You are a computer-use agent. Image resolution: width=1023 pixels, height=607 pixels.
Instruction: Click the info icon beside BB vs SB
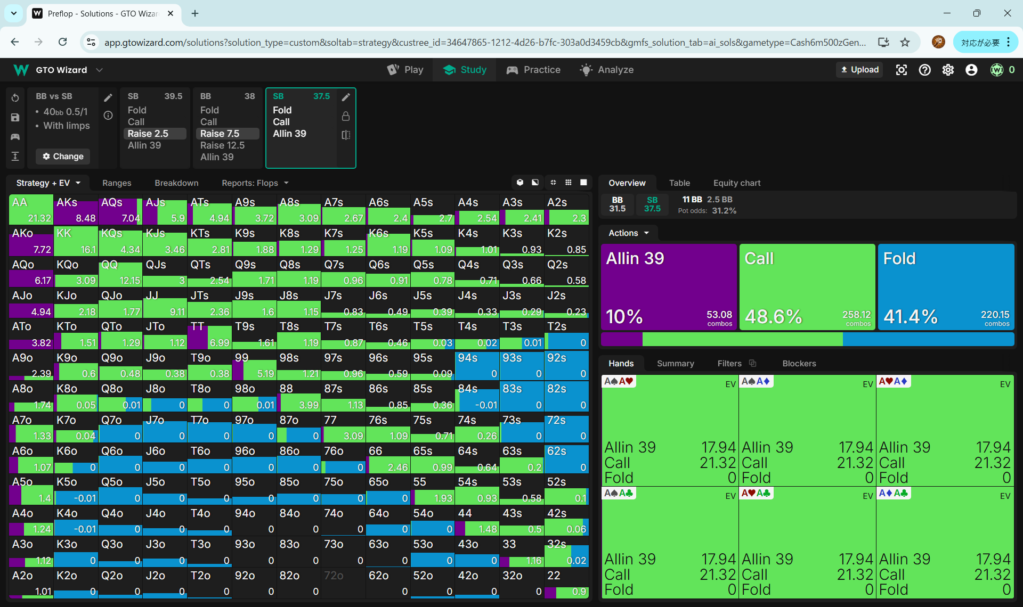click(x=108, y=116)
